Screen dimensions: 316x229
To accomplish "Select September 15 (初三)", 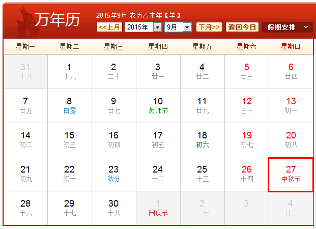I will click(70, 140).
